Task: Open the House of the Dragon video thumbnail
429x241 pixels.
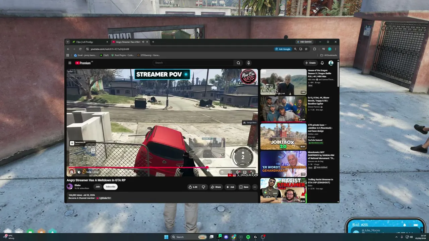Action: click(x=283, y=82)
